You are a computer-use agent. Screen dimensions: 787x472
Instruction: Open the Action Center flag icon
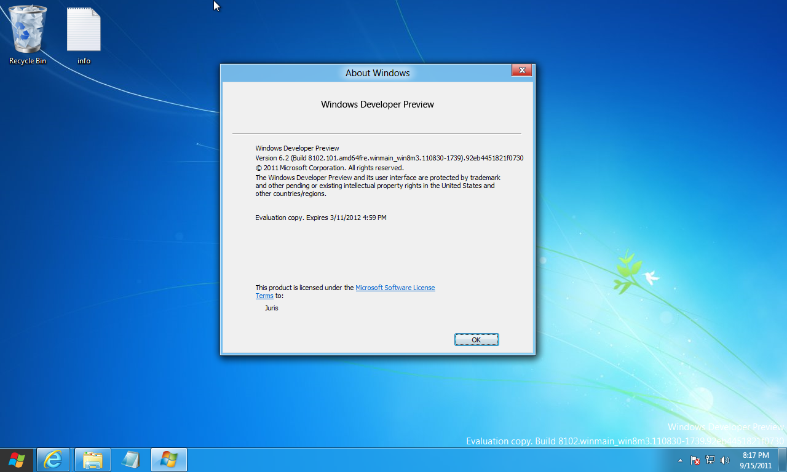coord(695,460)
